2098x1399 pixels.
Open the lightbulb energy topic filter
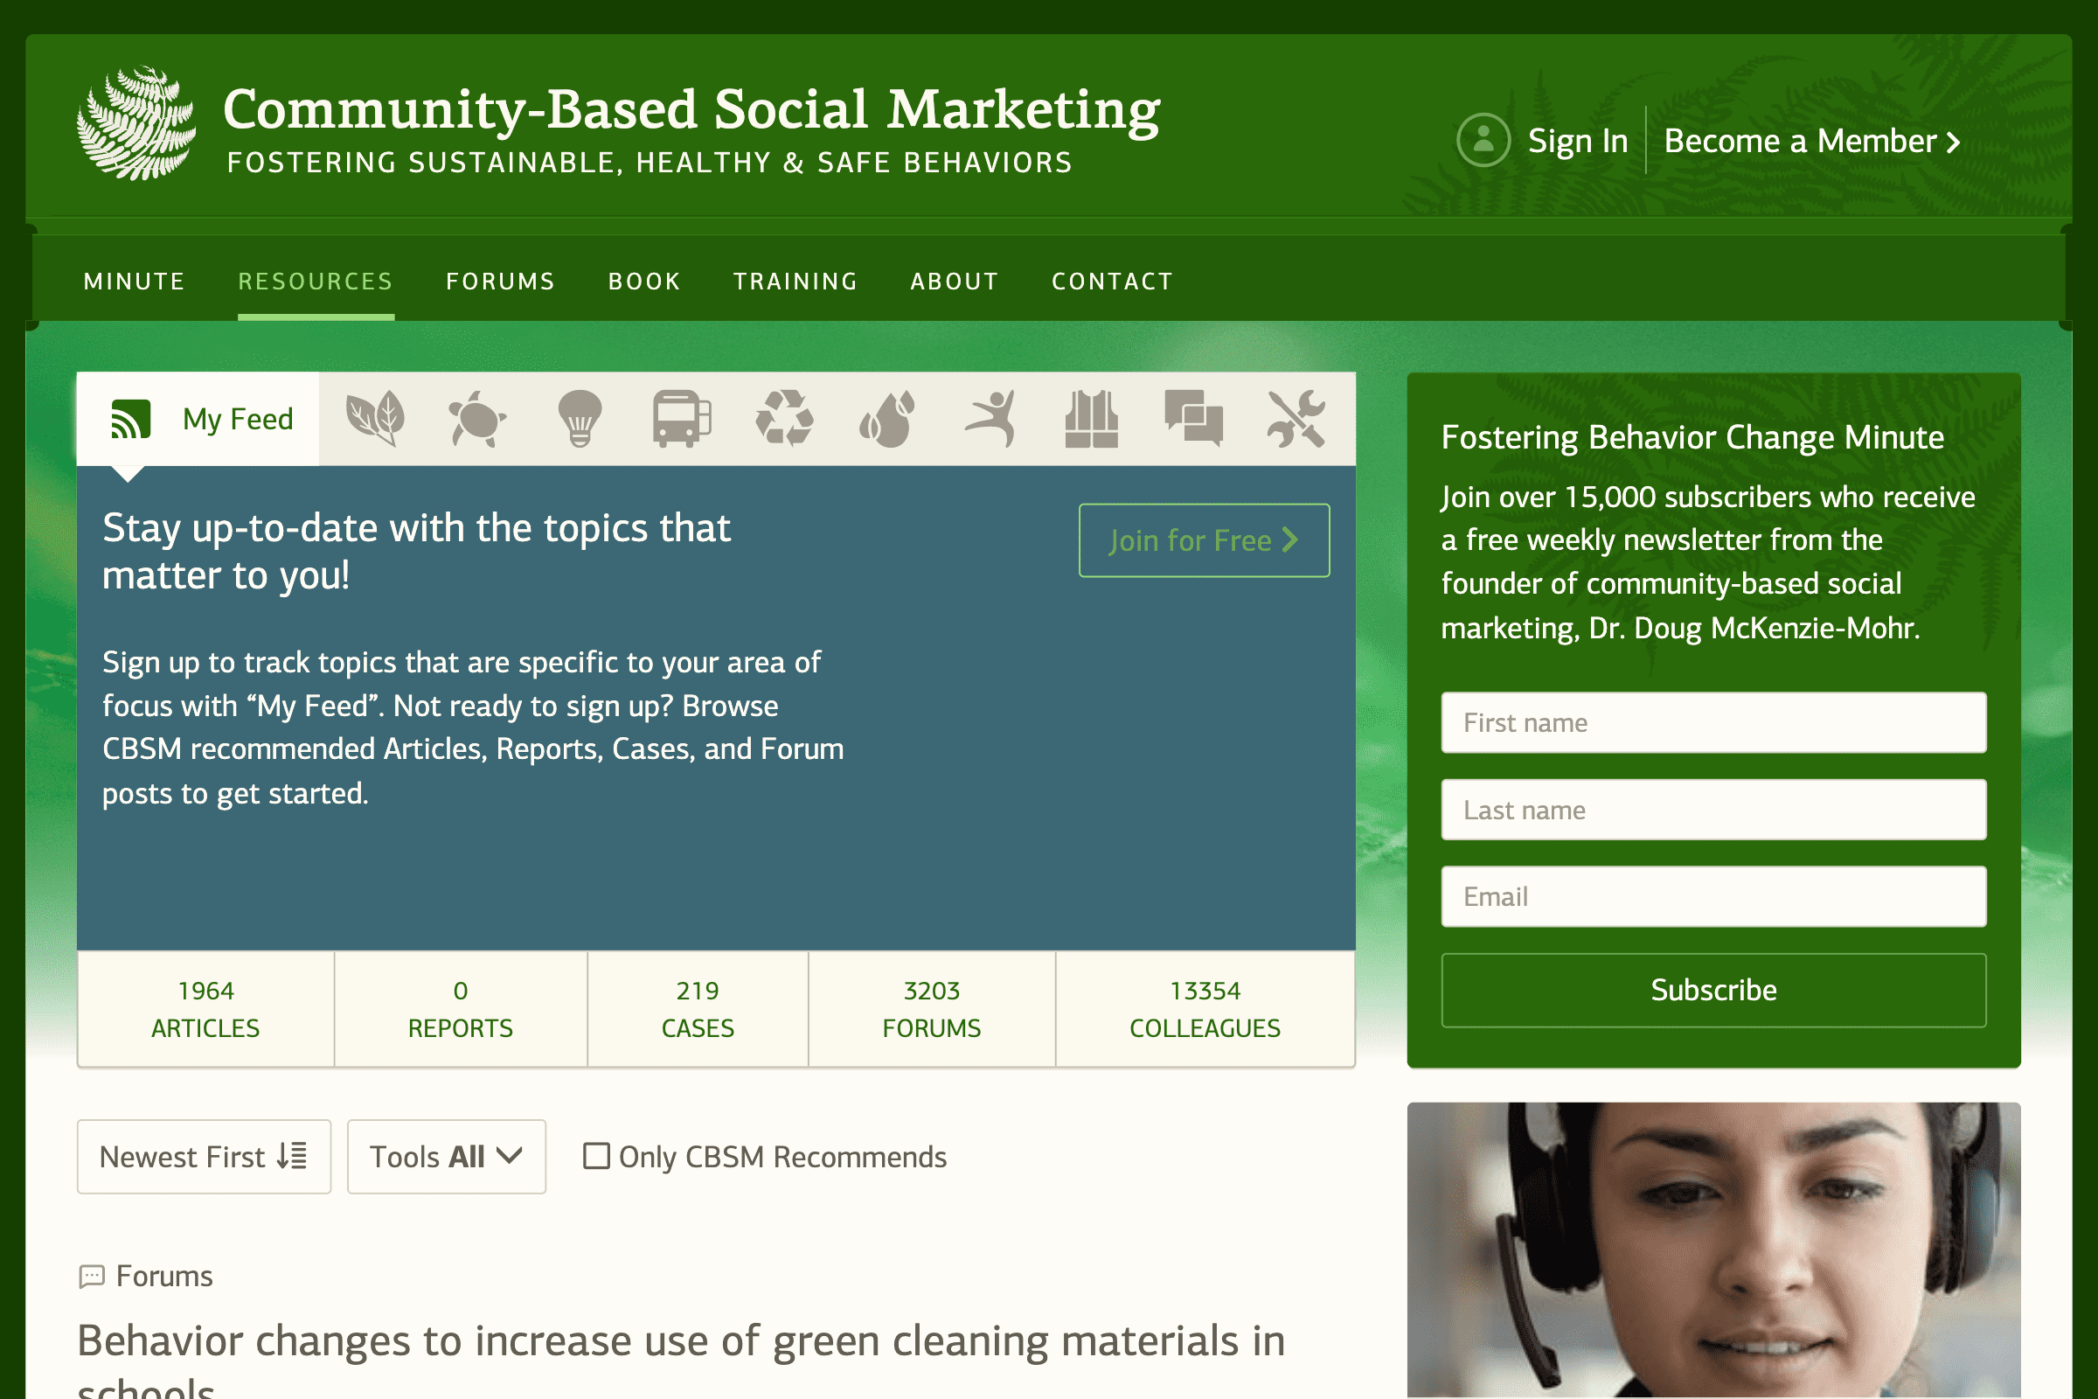point(579,418)
